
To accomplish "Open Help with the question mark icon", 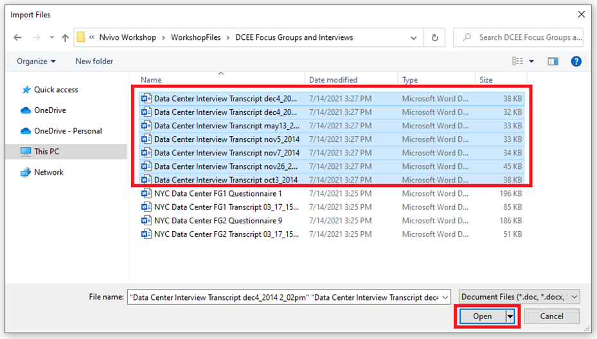I will click(x=576, y=61).
